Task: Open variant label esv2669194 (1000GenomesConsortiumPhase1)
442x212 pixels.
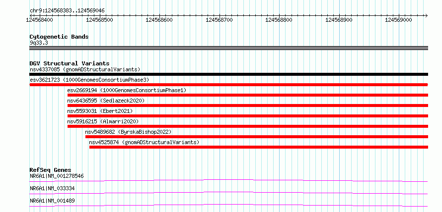Action: [127, 90]
